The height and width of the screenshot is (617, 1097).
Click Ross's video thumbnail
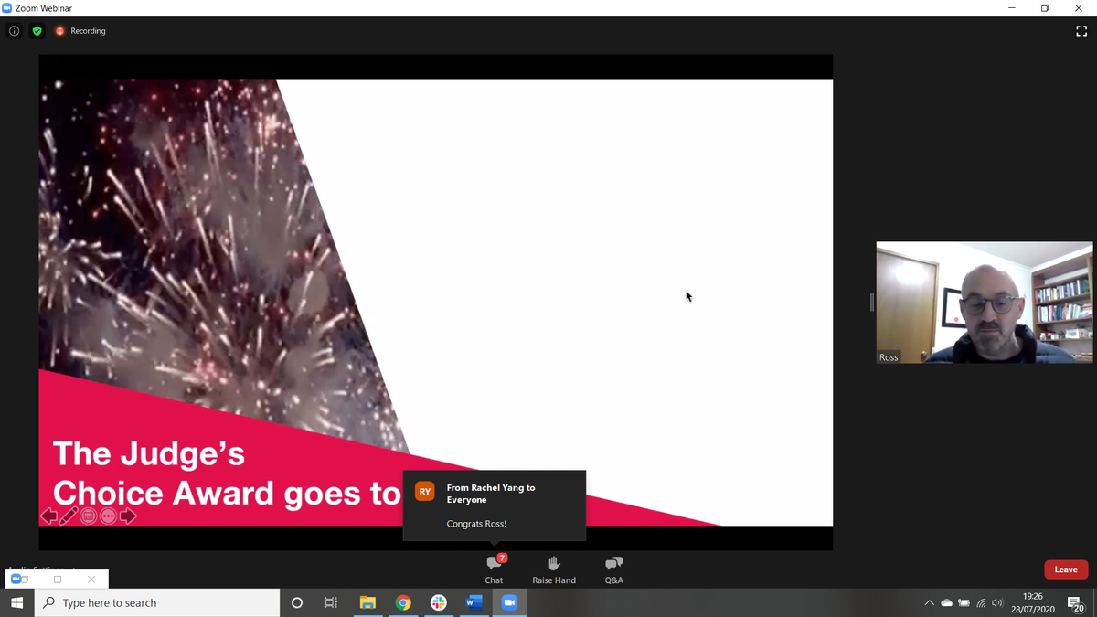(985, 303)
